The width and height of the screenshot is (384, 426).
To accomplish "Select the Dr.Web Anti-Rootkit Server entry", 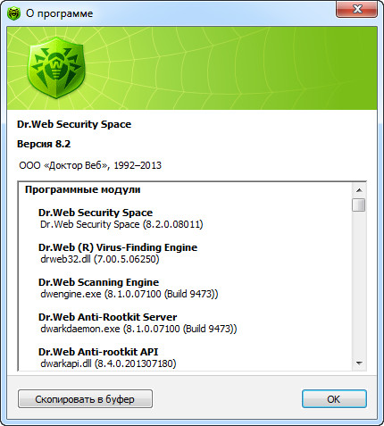I will coord(108,317).
